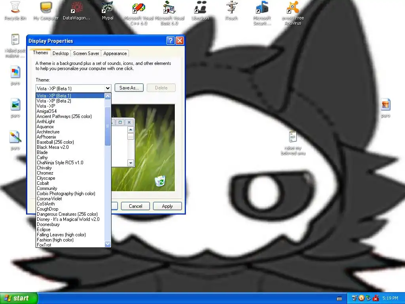
Task: Select the DataWagon shortcut icon
Action: pyautogui.click(x=77, y=7)
